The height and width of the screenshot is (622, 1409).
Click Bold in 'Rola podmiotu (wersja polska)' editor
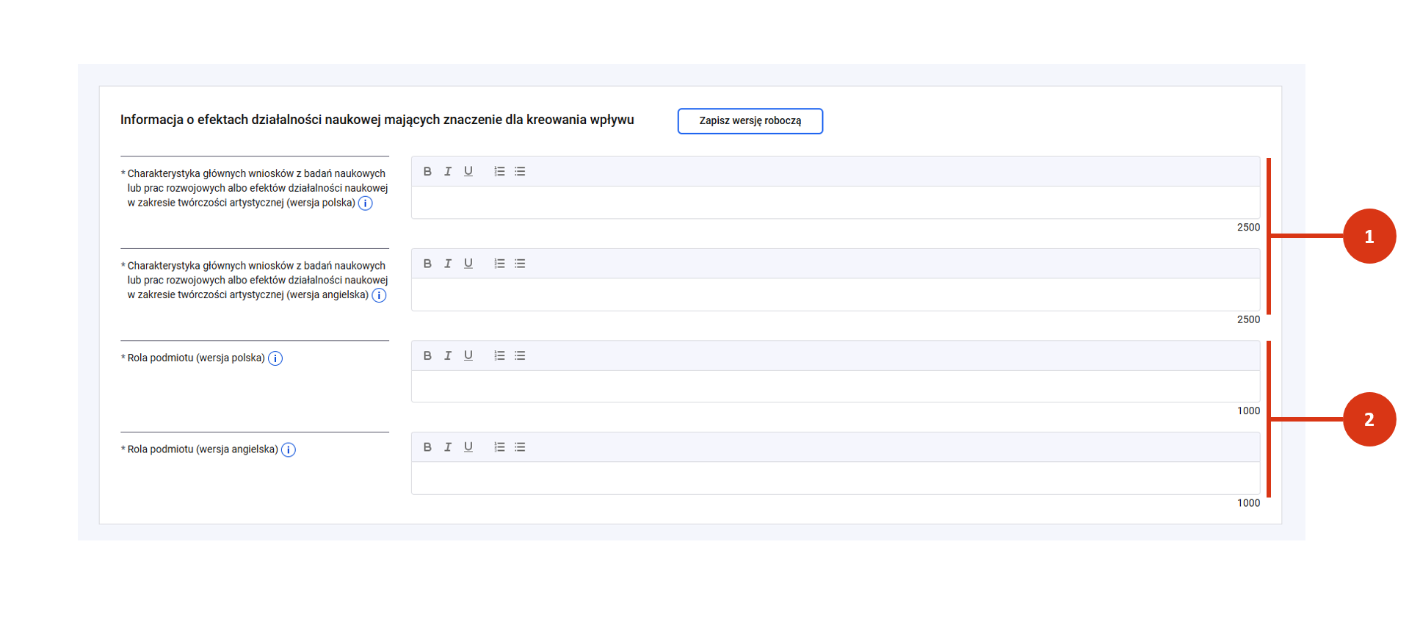point(427,355)
